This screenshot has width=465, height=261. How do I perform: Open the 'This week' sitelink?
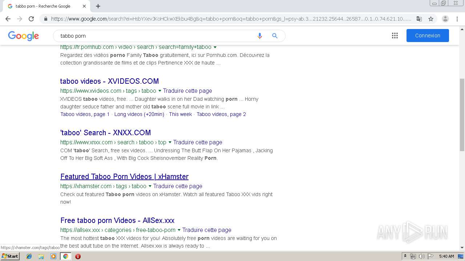point(181,114)
